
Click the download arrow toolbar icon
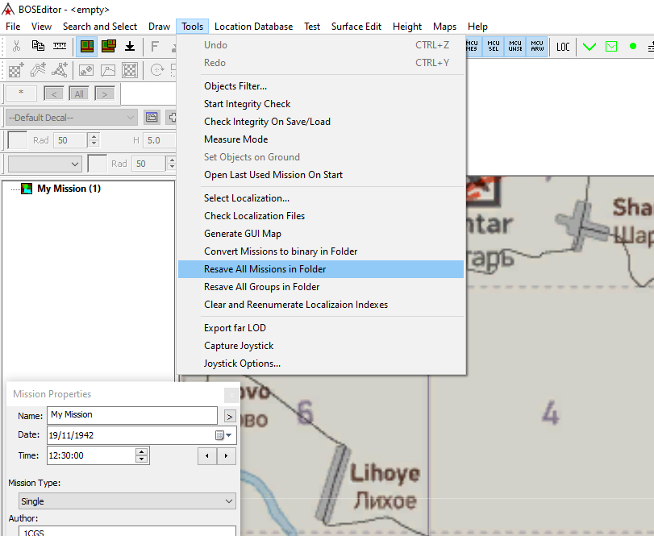click(130, 46)
